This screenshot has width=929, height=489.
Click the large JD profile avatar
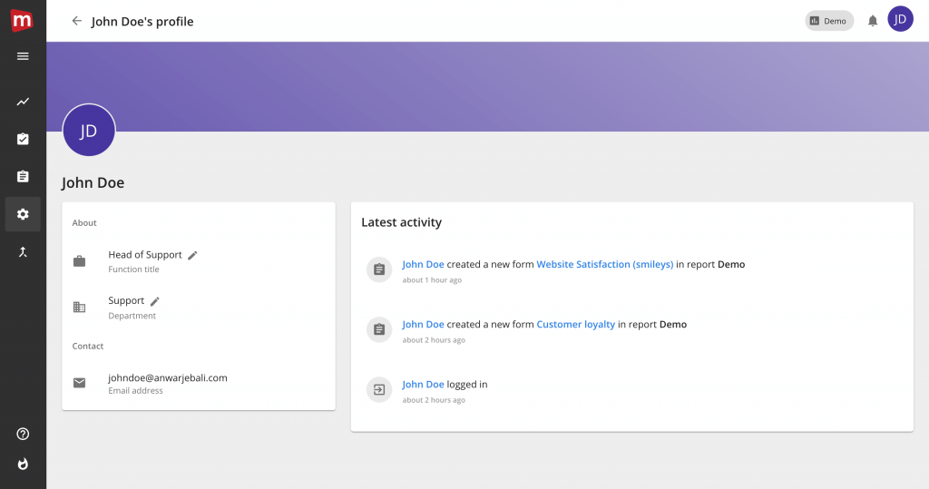[89, 131]
